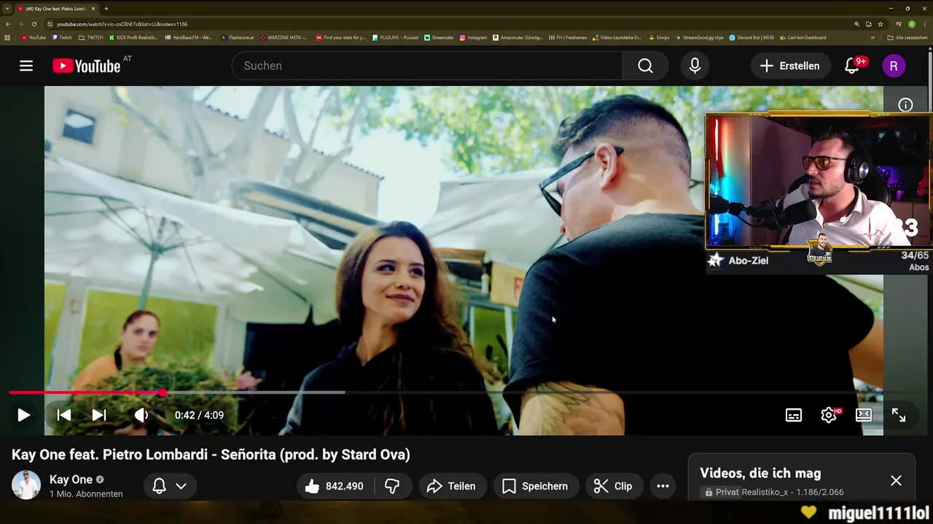This screenshot has height=524, width=933.
Task: Exit full-browser player view
Action: (x=899, y=415)
